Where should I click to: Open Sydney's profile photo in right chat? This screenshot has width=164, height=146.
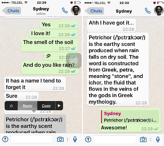point(159,10)
